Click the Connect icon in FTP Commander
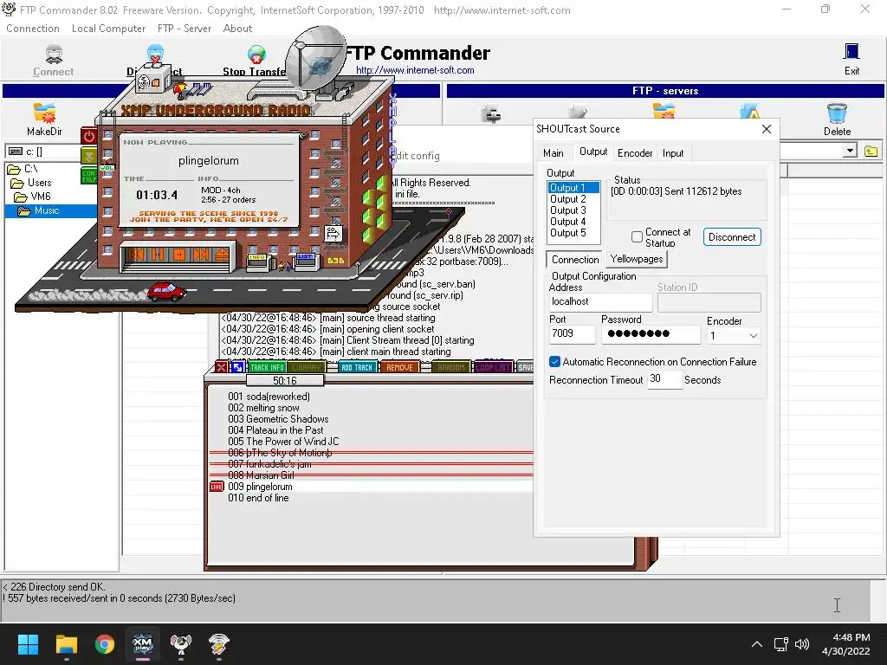 pyautogui.click(x=54, y=55)
